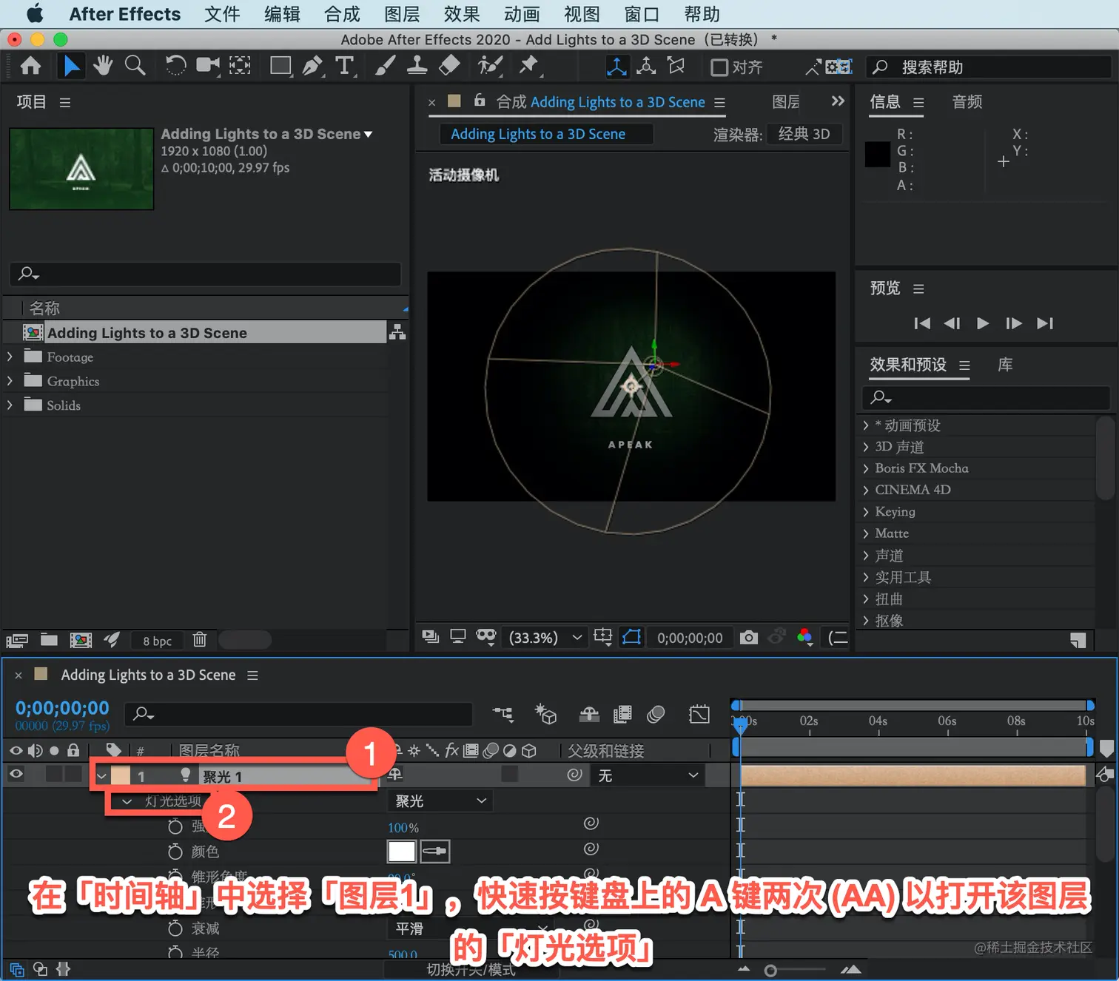Create new composition icon in Project panel
This screenshot has height=981, width=1119.
(81, 640)
